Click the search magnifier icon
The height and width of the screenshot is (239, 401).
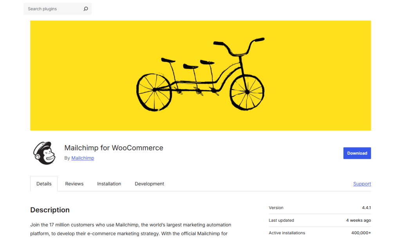[86, 9]
